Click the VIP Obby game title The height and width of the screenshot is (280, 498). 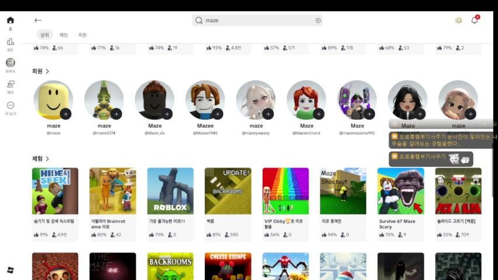tap(283, 224)
